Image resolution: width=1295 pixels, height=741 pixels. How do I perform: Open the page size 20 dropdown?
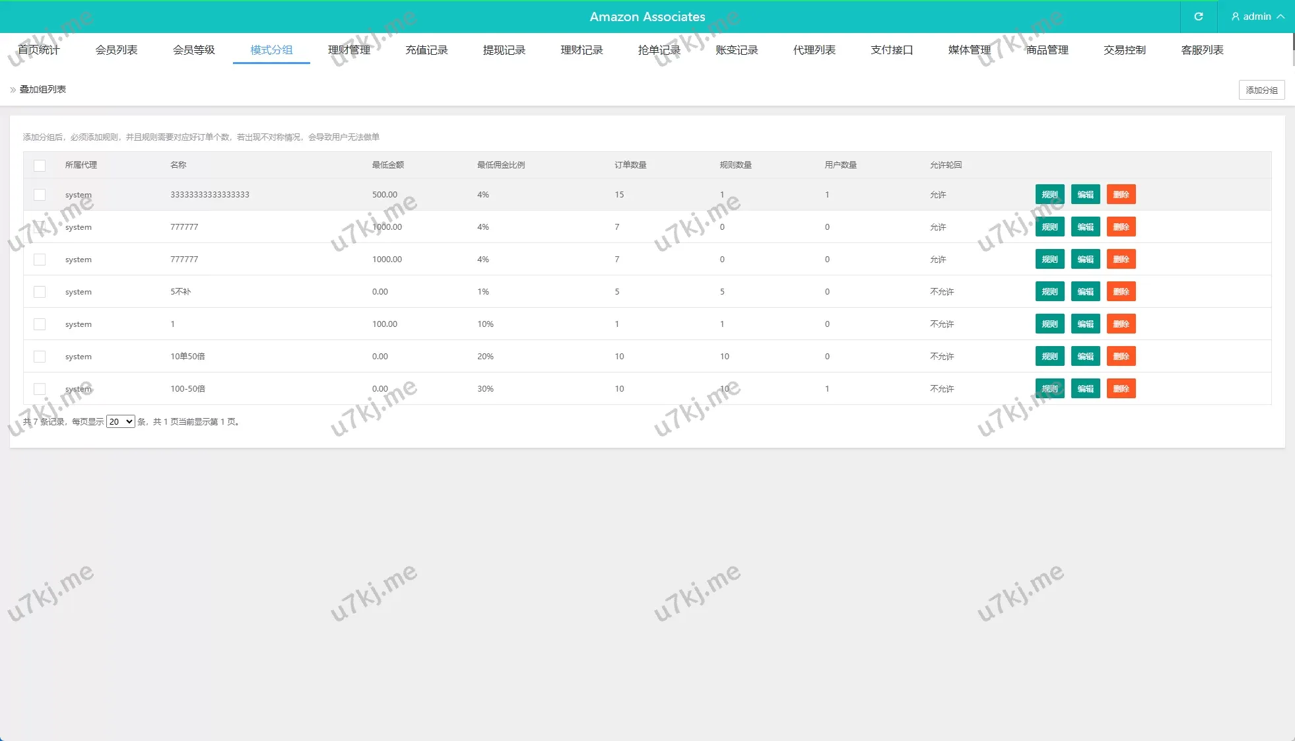(x=121, y=421)
